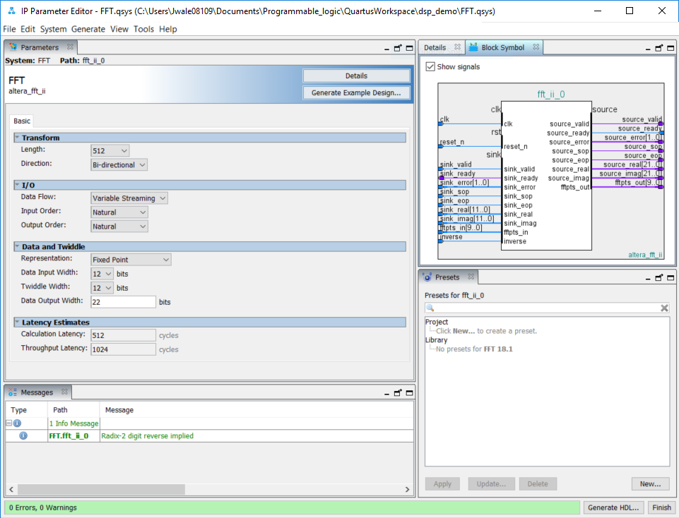This screenshot has width=679, height=518.
Task: Click the Calculation Latency field
Action: (x=123, y=335)
